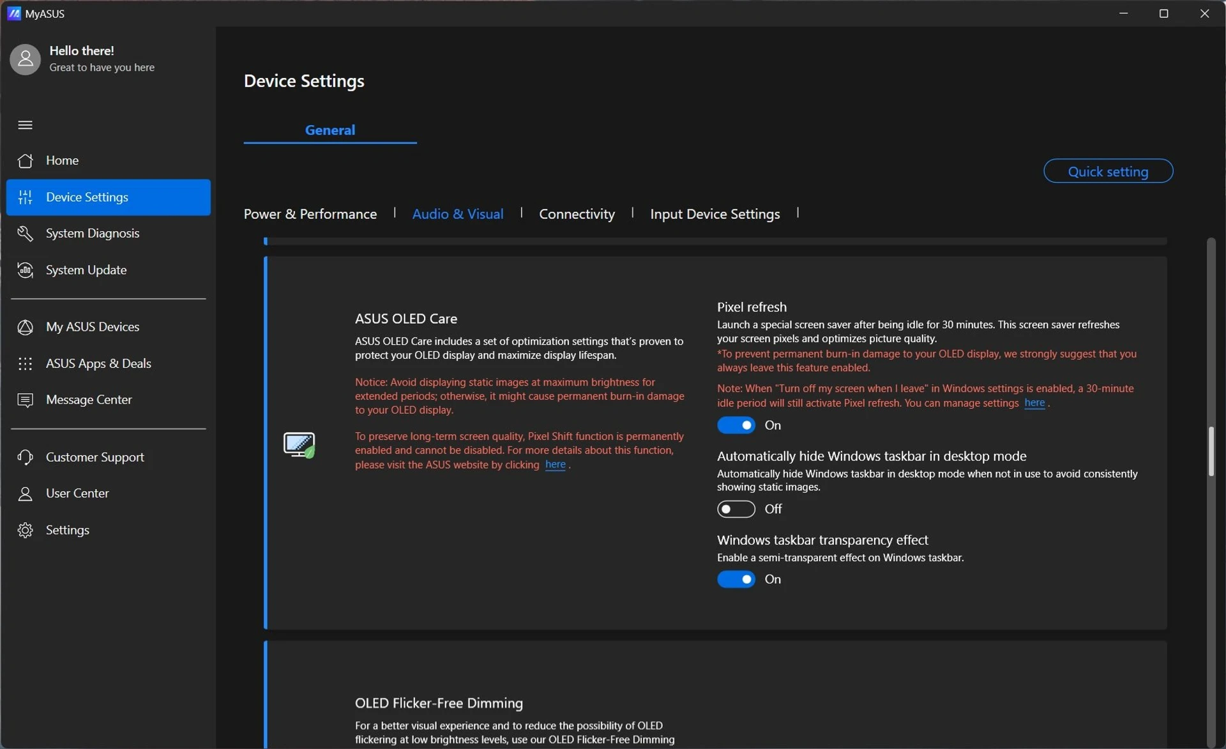This screenshot has width=1226, height=749.
Task: Click the Pixel refresh heading
Action: (752, 307)
